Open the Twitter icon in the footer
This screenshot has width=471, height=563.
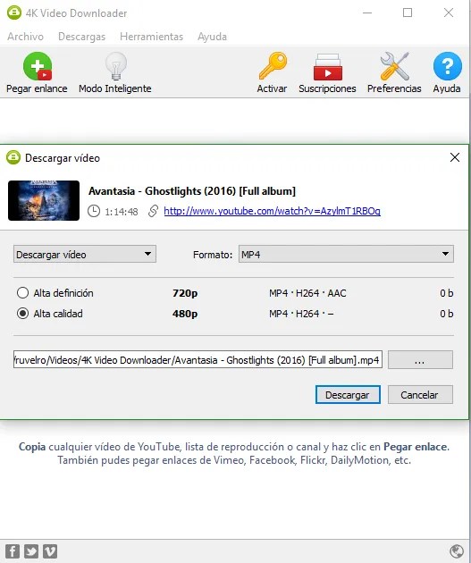click(x=31, y=551)
